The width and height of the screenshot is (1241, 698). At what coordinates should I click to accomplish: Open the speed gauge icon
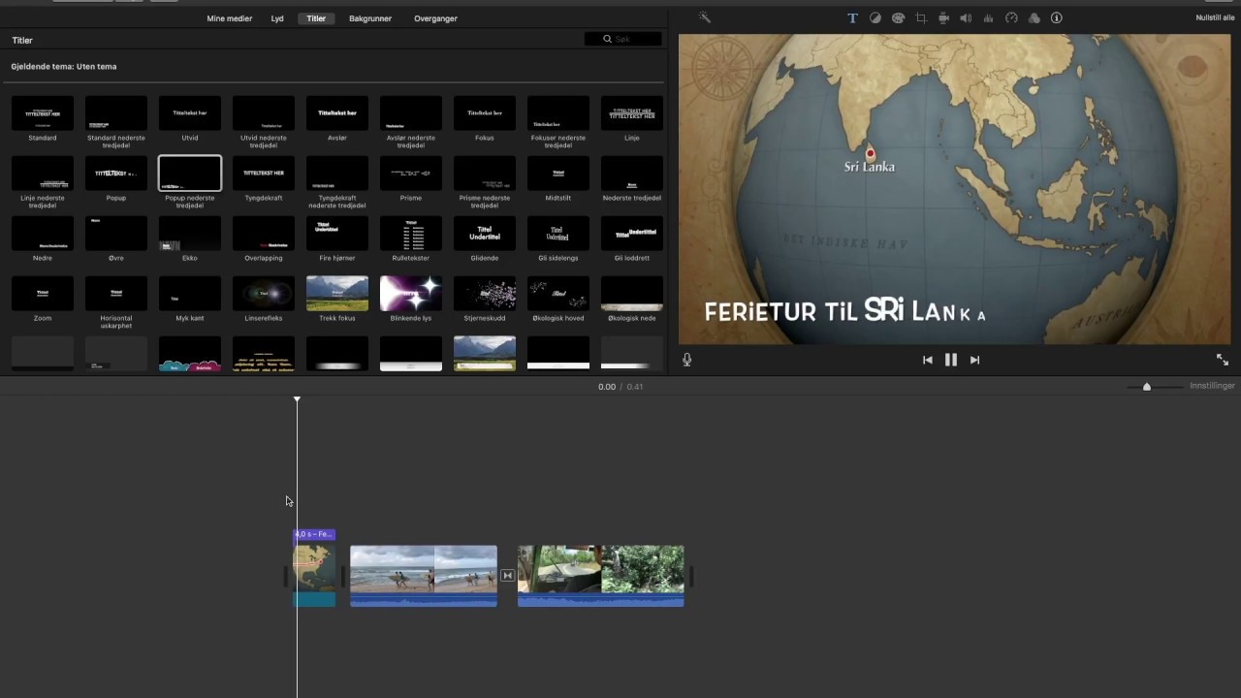(x=1011, y=17)
